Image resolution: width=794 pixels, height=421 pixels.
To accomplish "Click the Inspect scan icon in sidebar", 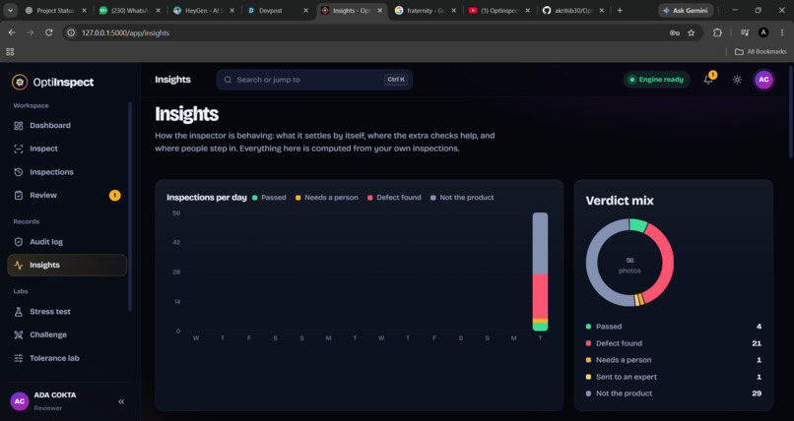I will coord(19,149).
